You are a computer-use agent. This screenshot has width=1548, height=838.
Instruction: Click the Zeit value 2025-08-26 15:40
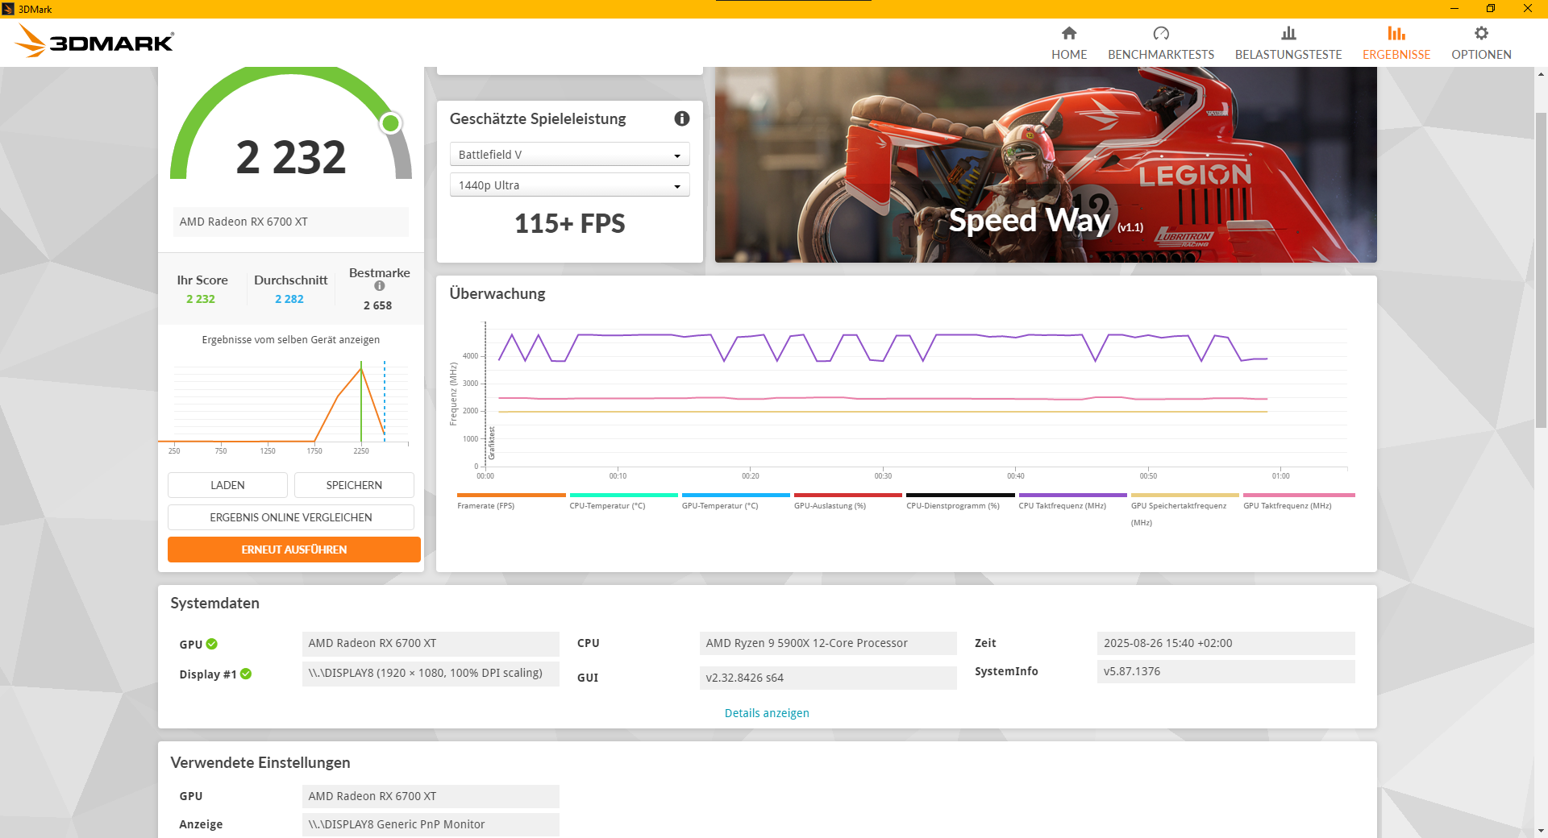1226,643
